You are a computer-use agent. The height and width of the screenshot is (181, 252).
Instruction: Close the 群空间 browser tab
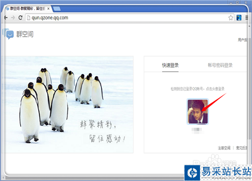pos(48,9)
